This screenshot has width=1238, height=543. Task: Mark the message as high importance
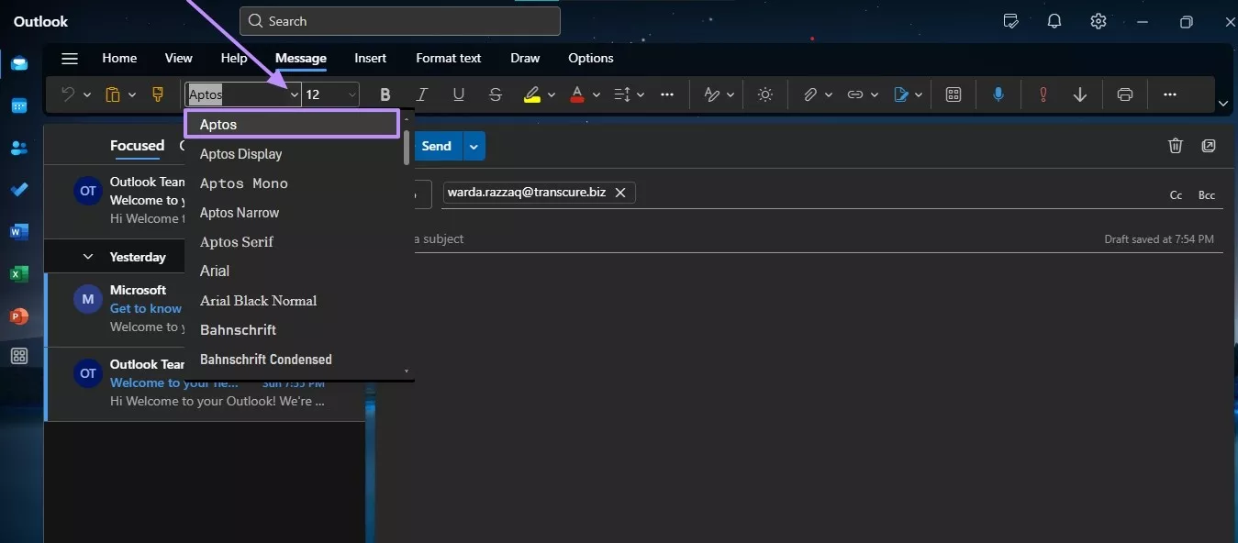(x=1043, y=94)
